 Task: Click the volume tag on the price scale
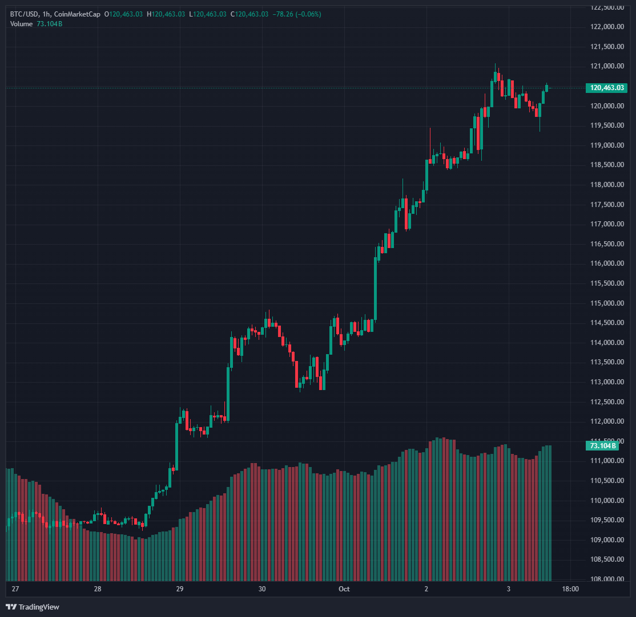602,445
